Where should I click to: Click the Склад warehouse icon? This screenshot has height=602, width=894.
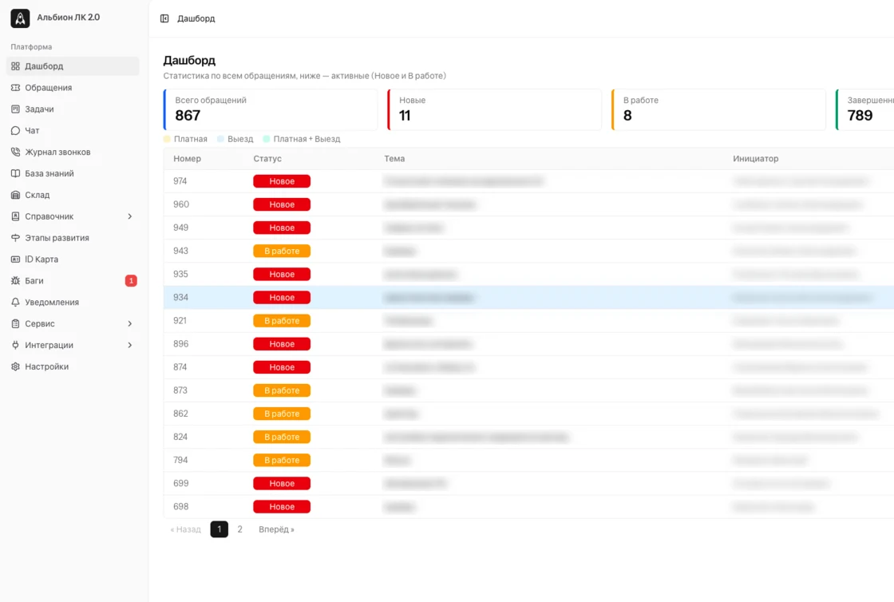pyautogui.click(x=15, y=195)
